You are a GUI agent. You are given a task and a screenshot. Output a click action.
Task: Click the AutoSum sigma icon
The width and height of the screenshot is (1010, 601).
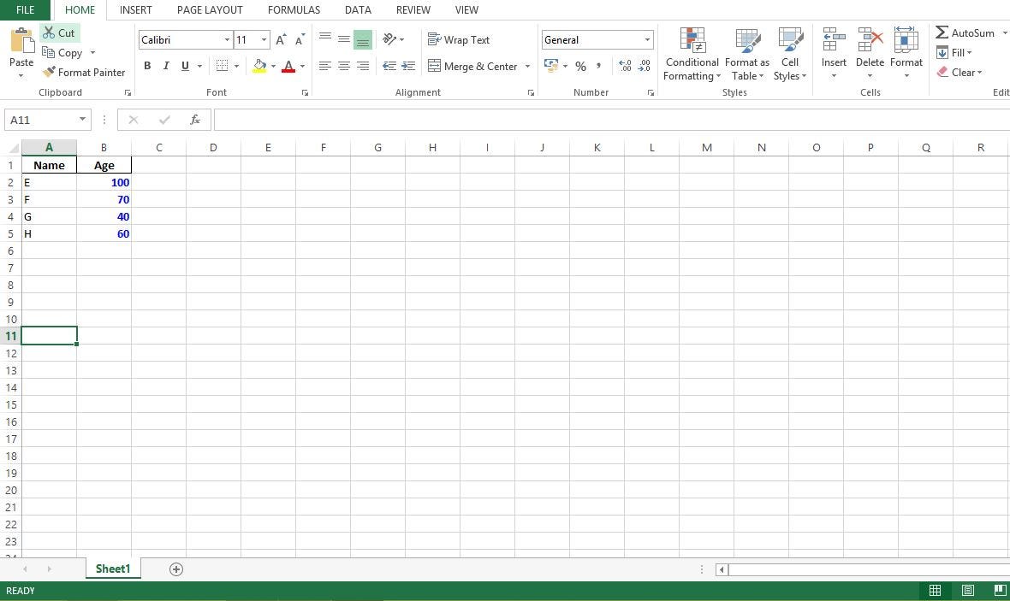tap(942, 32)
